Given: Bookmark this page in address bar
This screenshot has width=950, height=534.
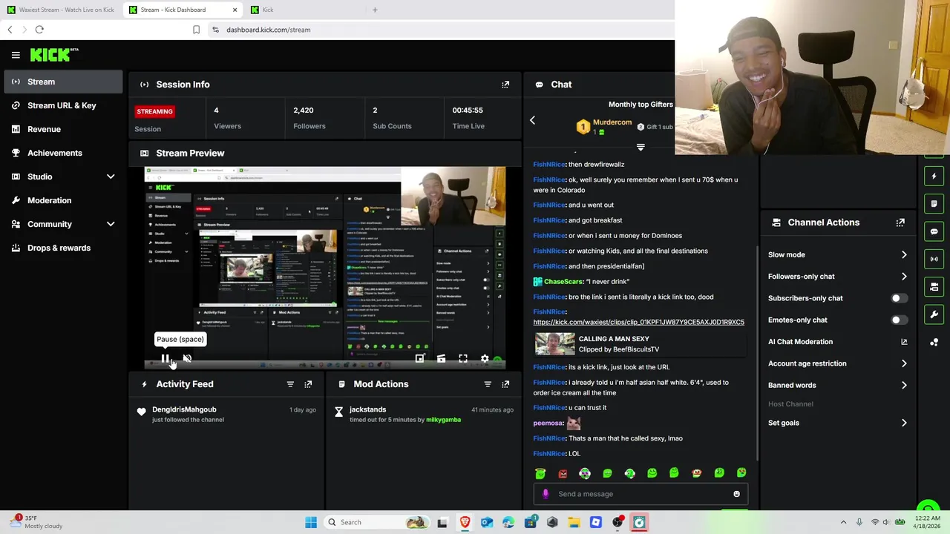Looking at the screenshot, I should click(196, 30).
